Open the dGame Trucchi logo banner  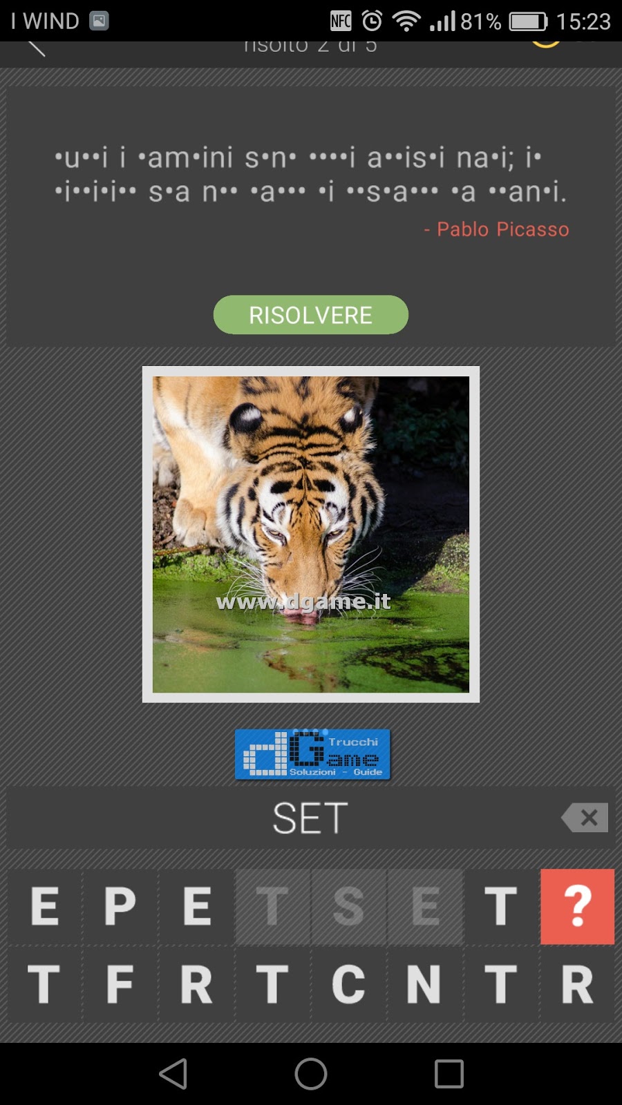tap(312, 754)
